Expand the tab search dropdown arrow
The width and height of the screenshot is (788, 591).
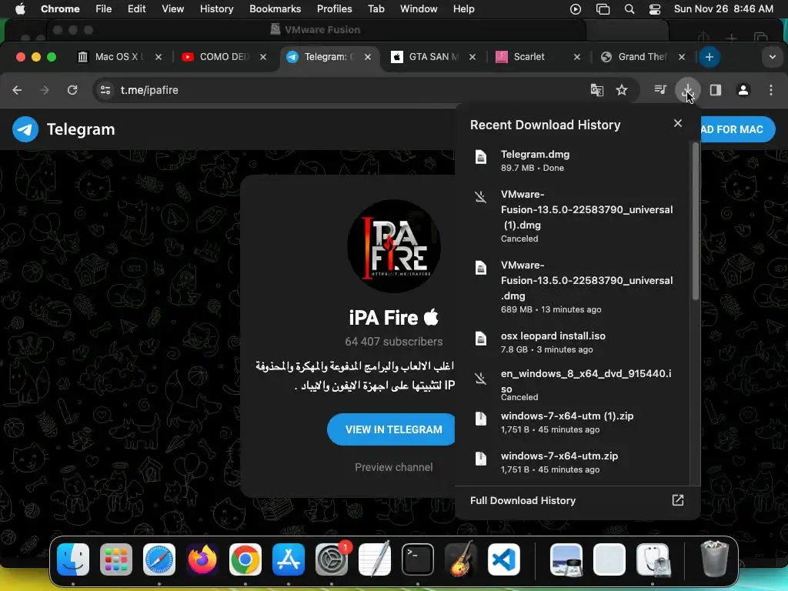[x=772, y=57]
